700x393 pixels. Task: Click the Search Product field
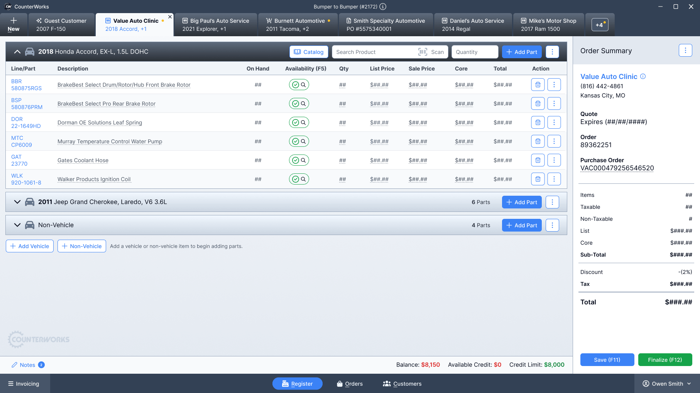click(374, 52)
